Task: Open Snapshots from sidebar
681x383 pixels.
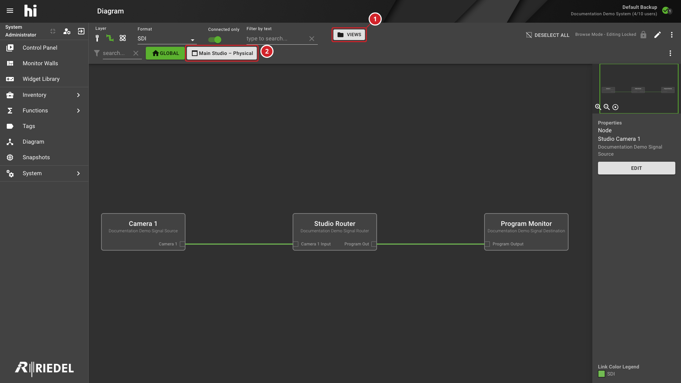Action: (x=44, y=157)
